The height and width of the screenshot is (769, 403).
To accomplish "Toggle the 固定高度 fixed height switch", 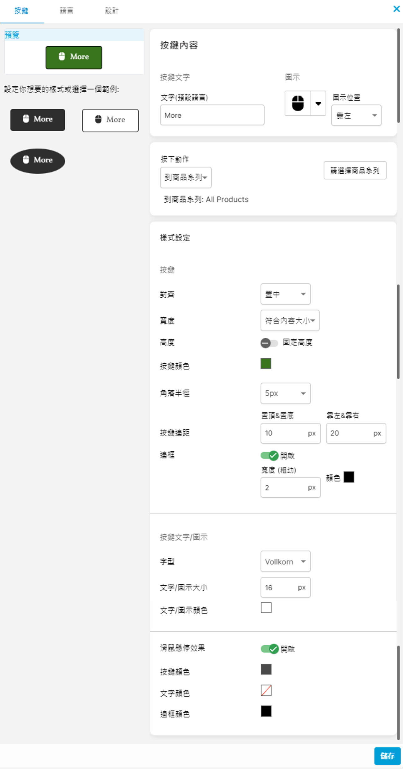I will (x=269, y=343).
